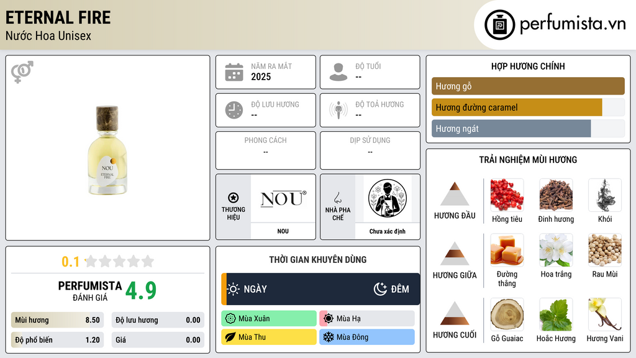The height and width of the screenshot is (358, 636).
Task: Click the unisex gender symbol icon
Action: click(x=22, y=72)
